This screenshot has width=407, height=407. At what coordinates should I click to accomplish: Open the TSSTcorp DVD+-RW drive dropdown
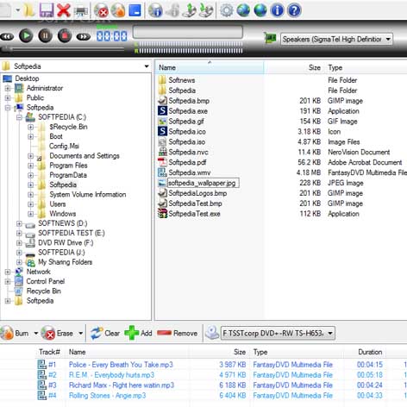(330, 333)
